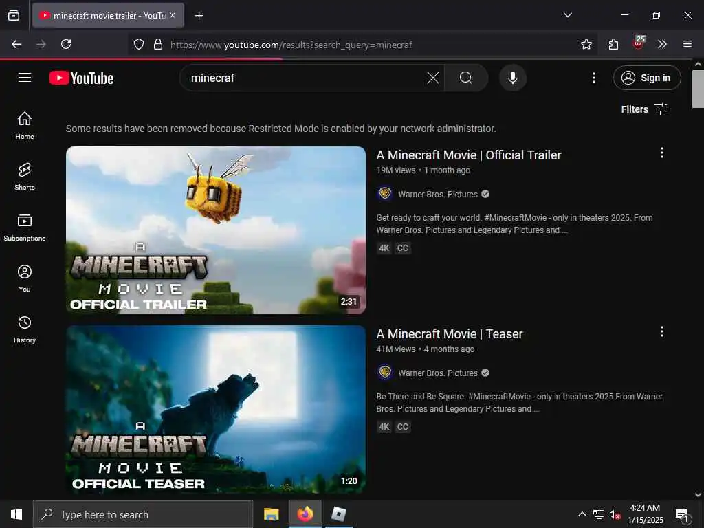Screen dimensions: 704x528
Task: Start voice search with the microphone
Action: pos(512,78)
